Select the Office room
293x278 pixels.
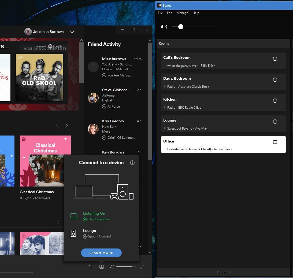[x=223, y=144]
